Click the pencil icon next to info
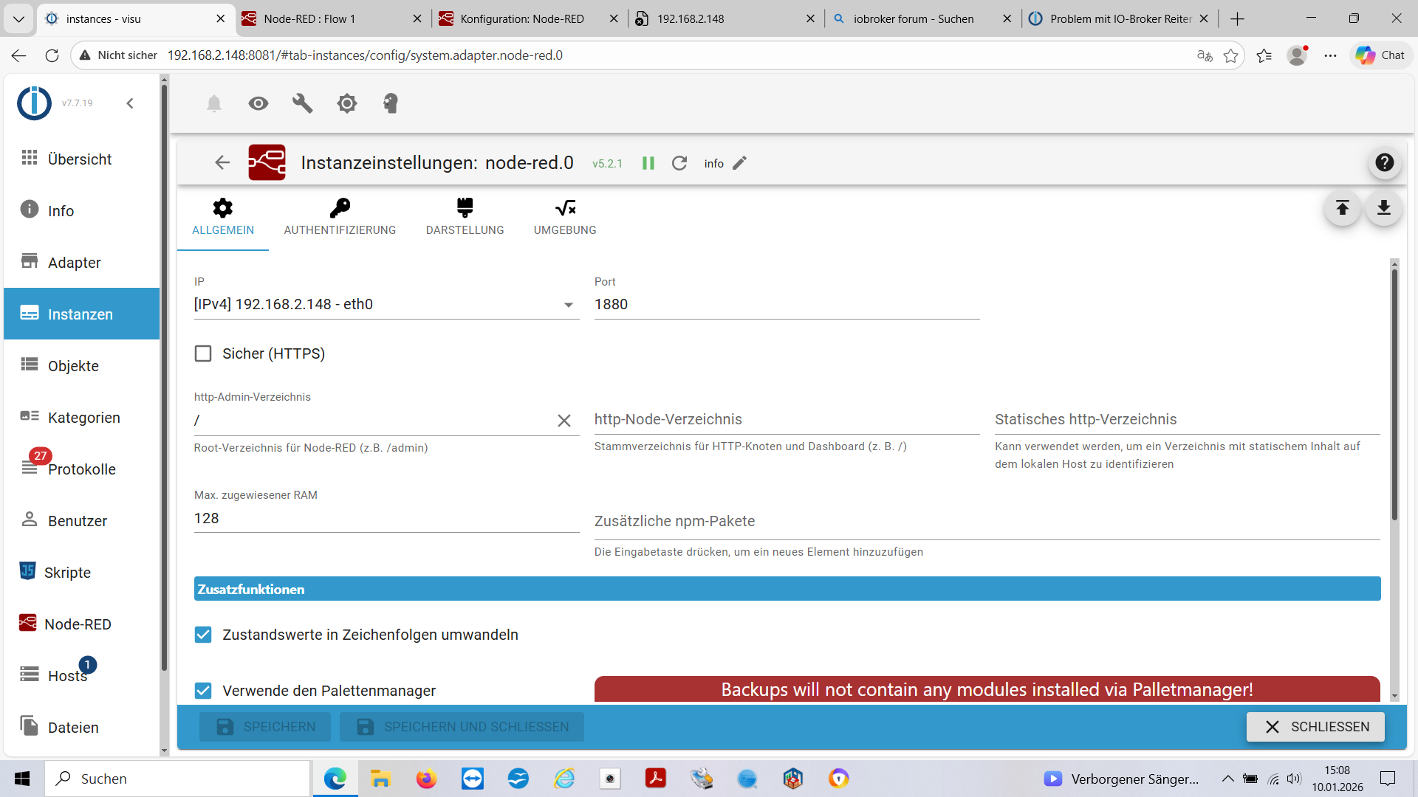 click(740, 163)
